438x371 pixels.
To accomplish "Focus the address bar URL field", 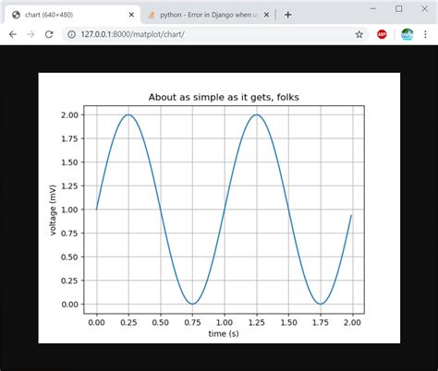I will (213, 34).
